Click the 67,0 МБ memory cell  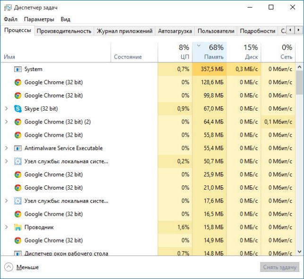(x=209, y=109)
